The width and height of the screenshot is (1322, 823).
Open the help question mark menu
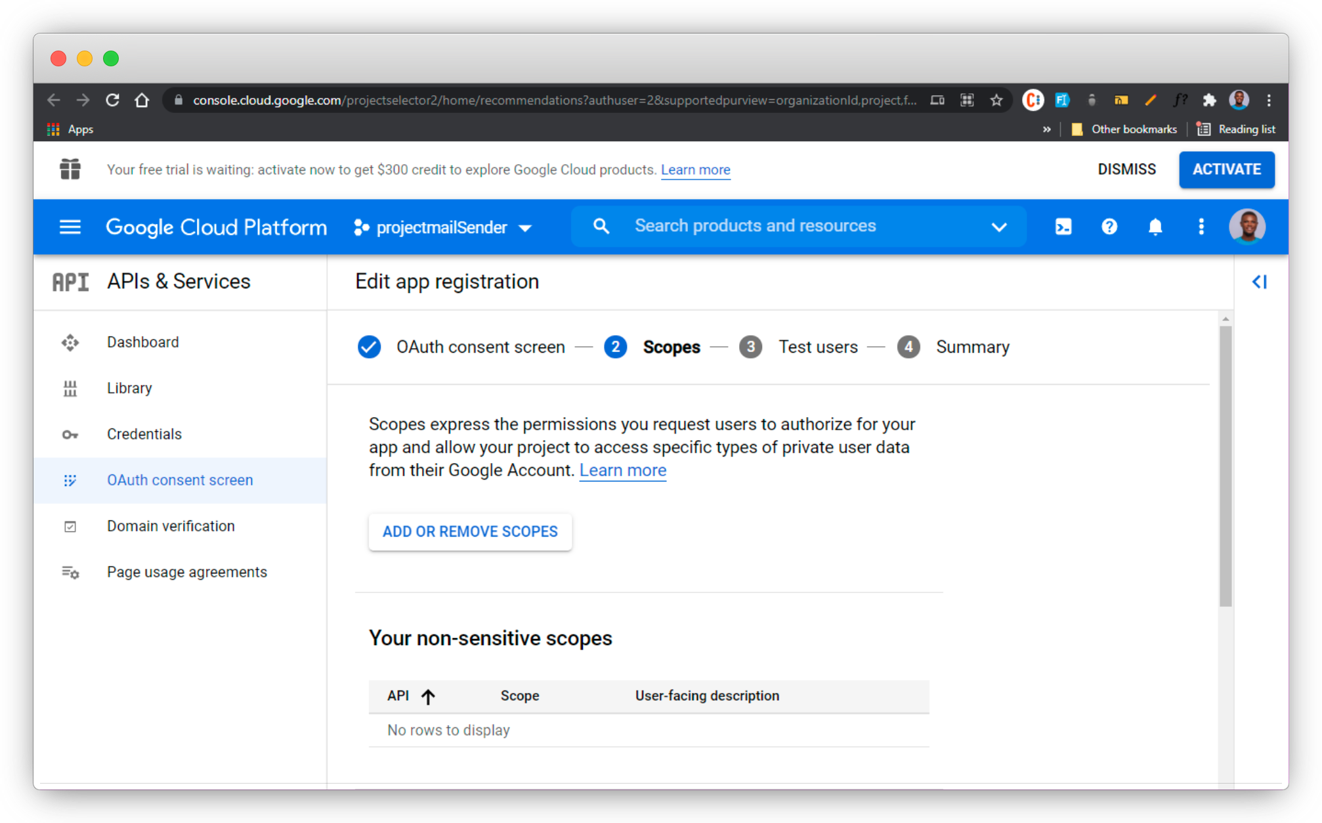1109,227
